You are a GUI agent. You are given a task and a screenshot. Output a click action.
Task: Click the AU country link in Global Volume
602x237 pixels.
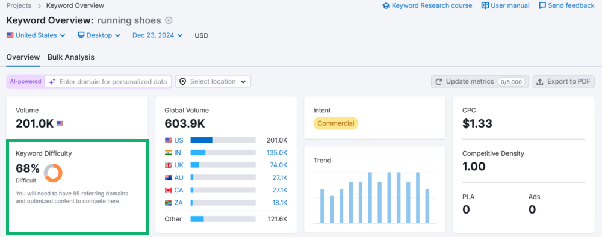pos(179,177)
